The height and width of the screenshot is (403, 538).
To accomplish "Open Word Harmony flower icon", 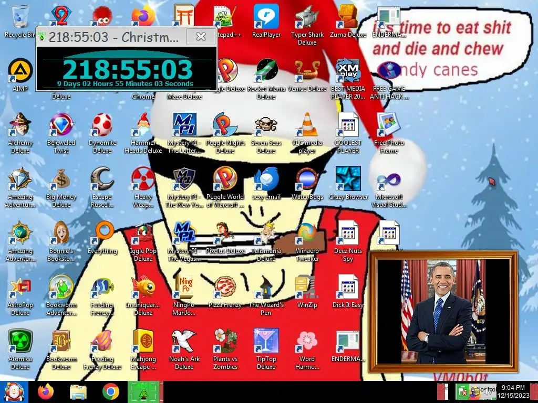I will (x=307, y=349).
